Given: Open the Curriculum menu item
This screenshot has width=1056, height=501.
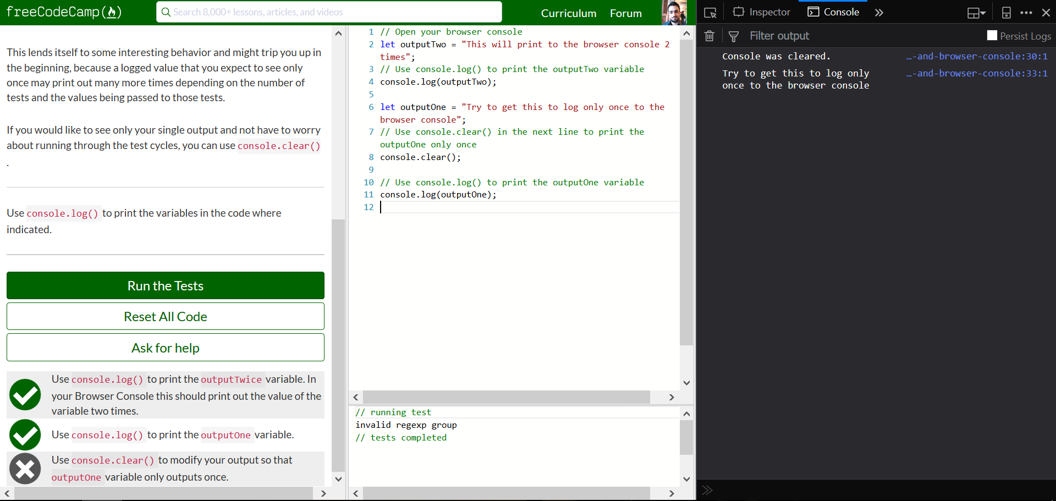Looking at the screenshot, I should pos(568,13).
